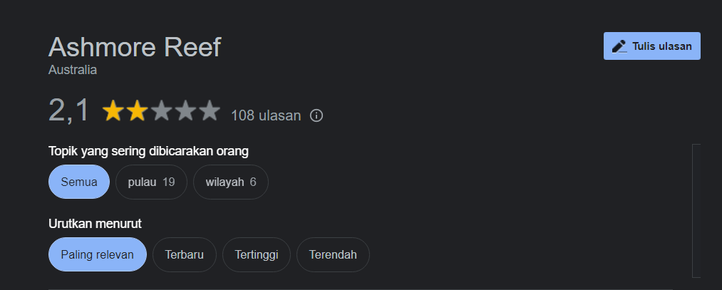722x290 pixels.
Task: Select the Semua topic chip
Action: click(x=78, y=182)
